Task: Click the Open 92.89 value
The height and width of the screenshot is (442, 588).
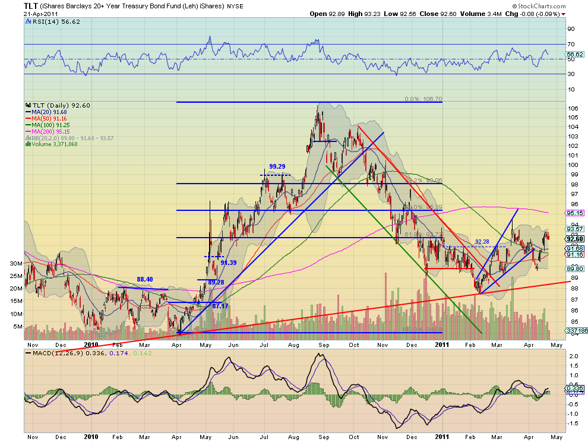Action: (x=327, y=14)
